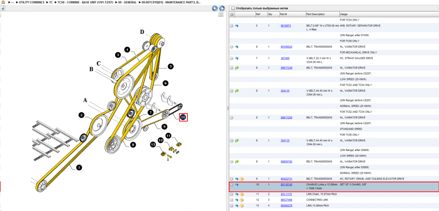Viewport: 439px width, 211px height.
Task: Click the blue arrow icon for part 80356024
Action: [237, 47]
